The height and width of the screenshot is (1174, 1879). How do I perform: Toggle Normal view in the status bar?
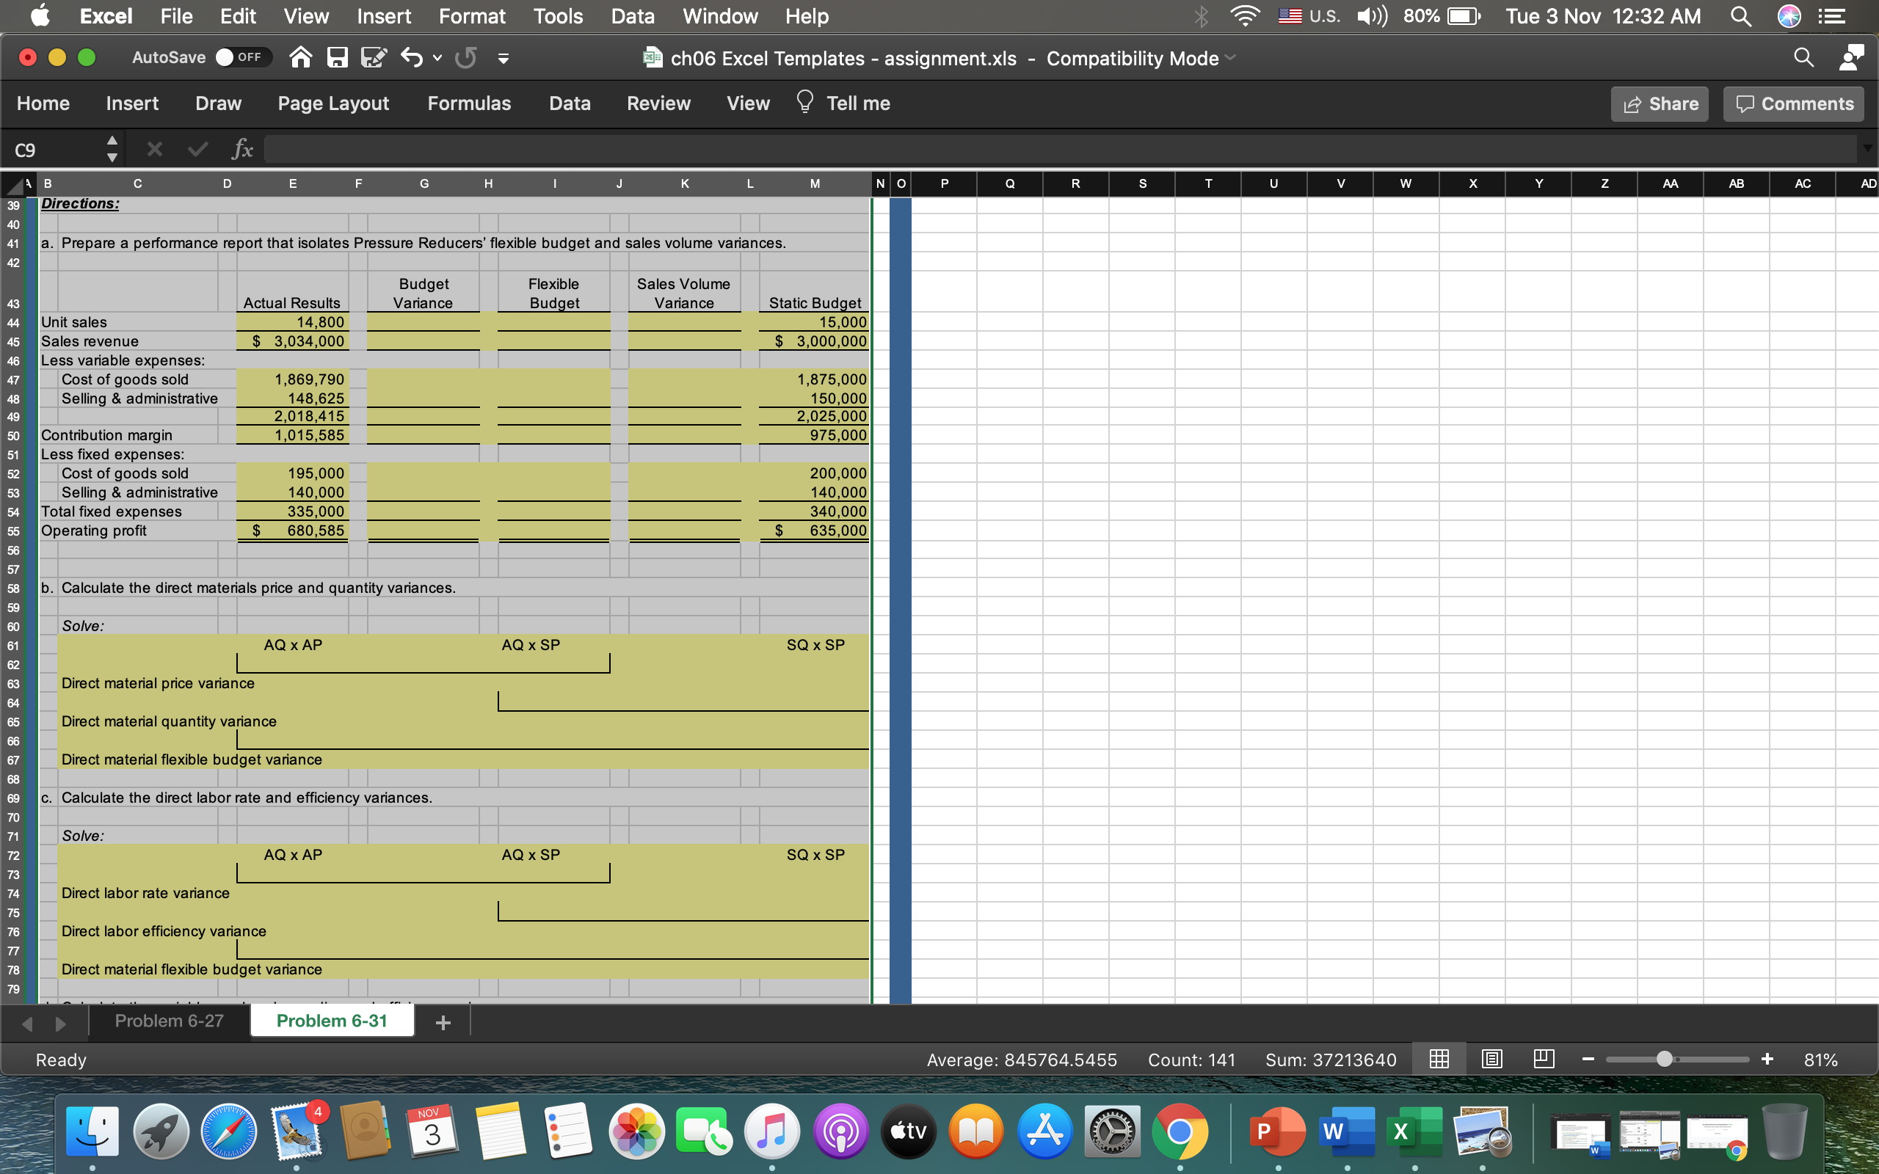[x=1439, y=1059]
